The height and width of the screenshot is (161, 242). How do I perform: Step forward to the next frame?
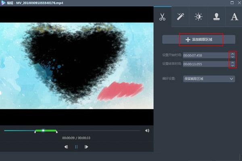pos(86,147)
